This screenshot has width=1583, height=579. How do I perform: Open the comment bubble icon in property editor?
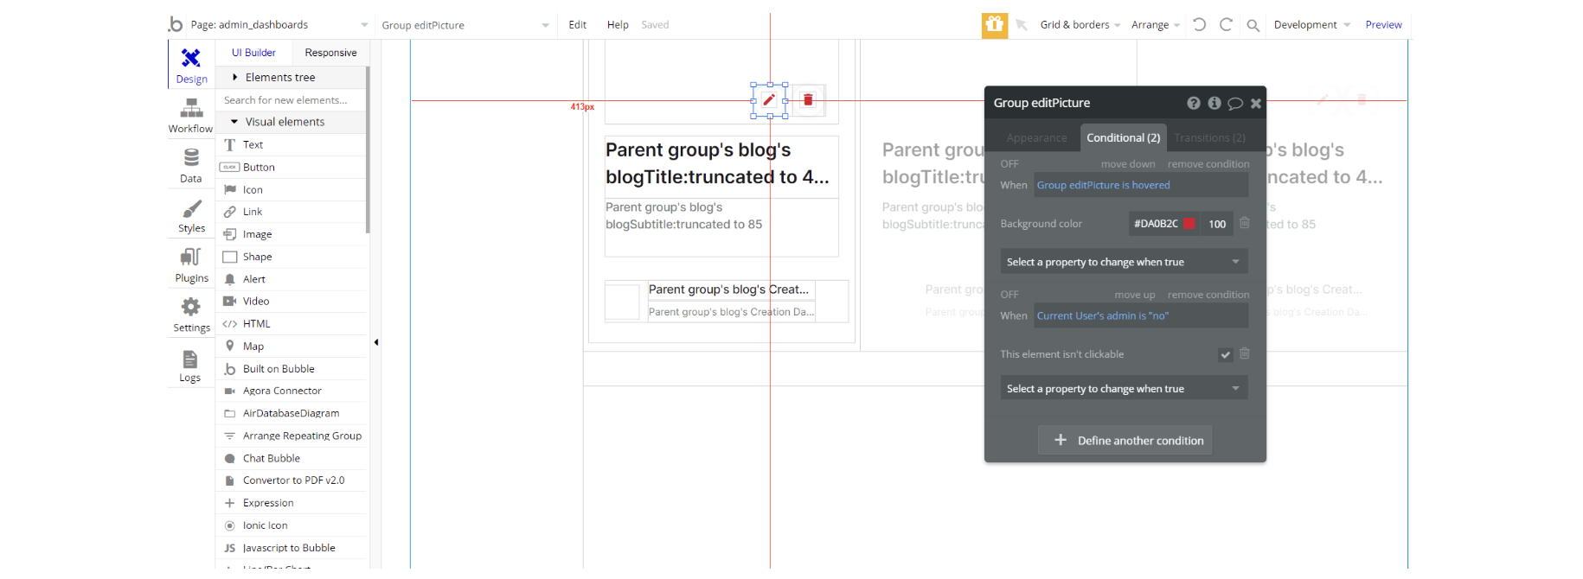[1235, 104]
